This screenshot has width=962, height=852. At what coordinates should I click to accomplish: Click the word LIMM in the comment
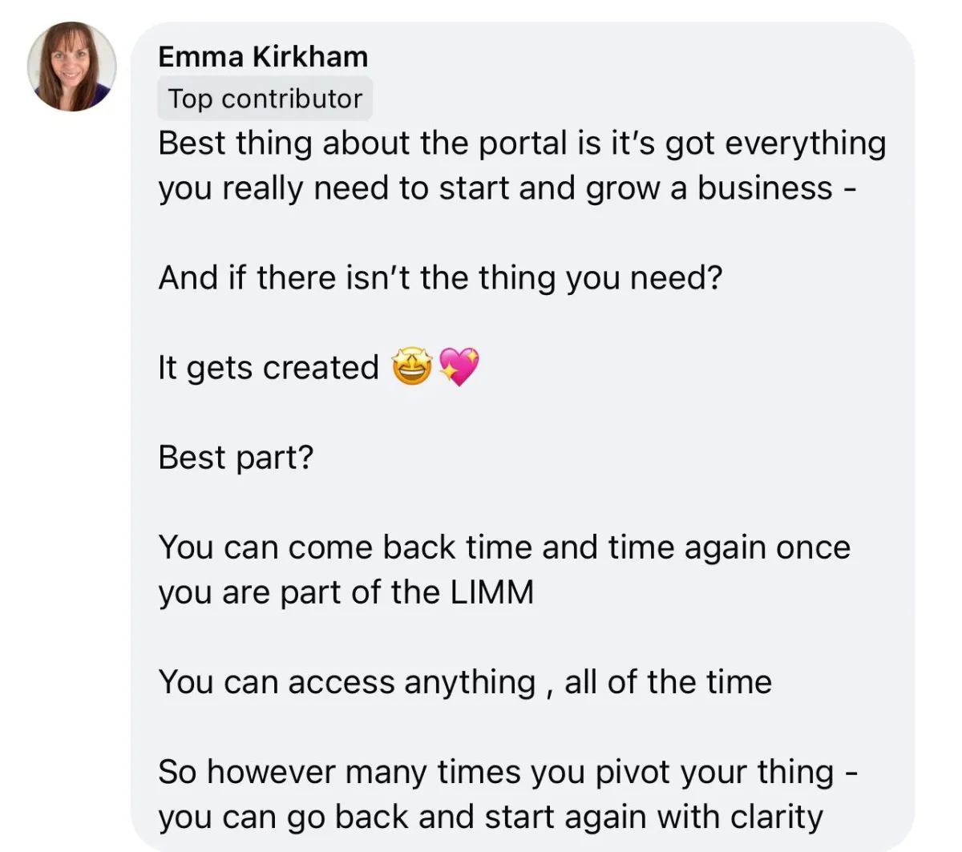(492, 592)
